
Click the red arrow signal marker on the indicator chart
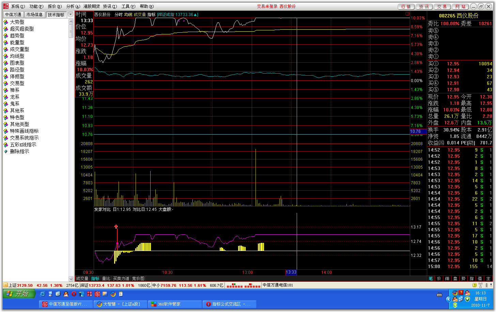click(x=116, y=227)
